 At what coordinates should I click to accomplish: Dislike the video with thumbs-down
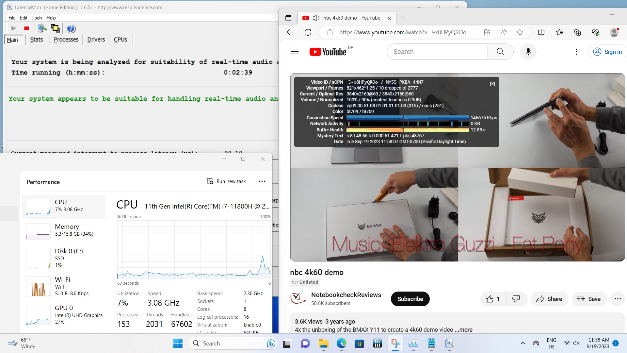click(516, 299)
